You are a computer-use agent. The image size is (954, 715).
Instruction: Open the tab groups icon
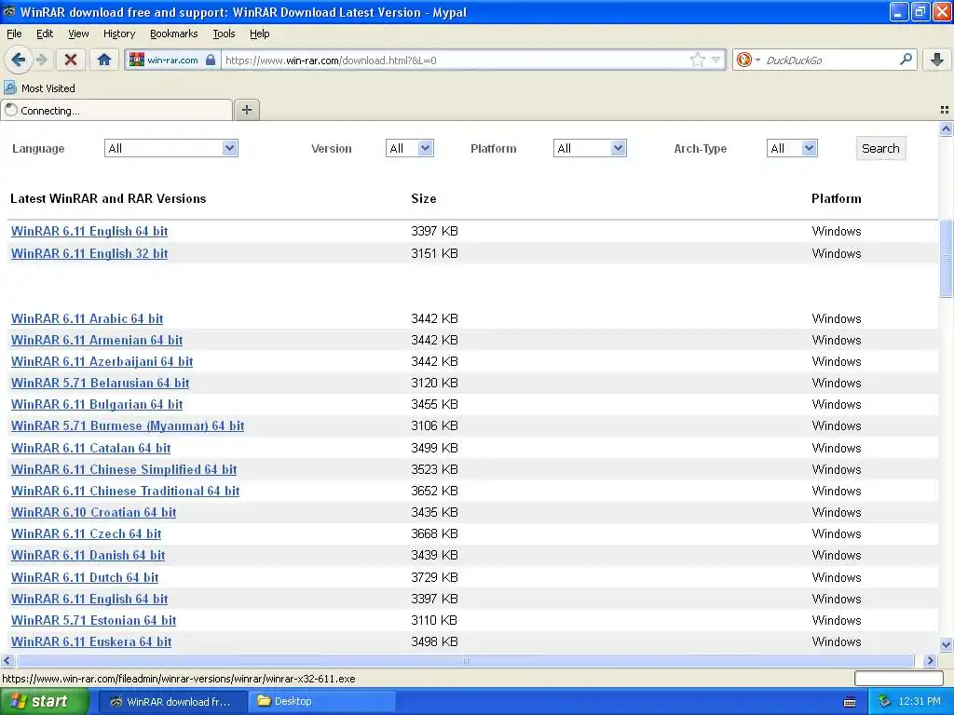click(x=945, y=110)
